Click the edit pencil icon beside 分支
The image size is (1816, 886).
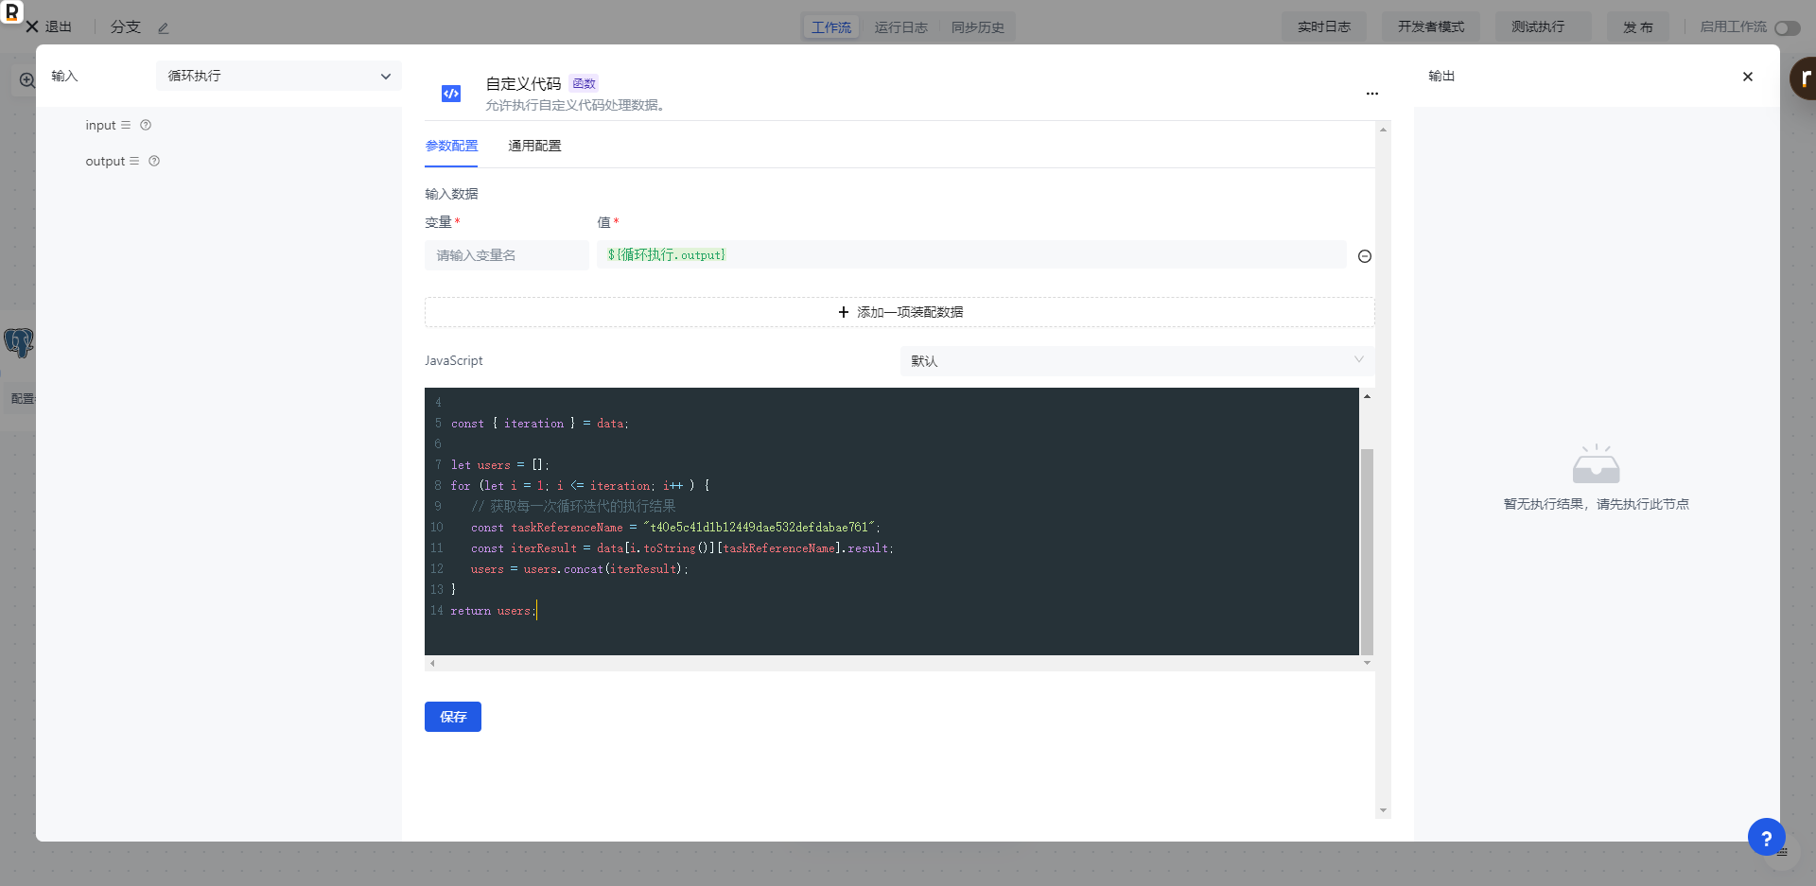(163, 28)
